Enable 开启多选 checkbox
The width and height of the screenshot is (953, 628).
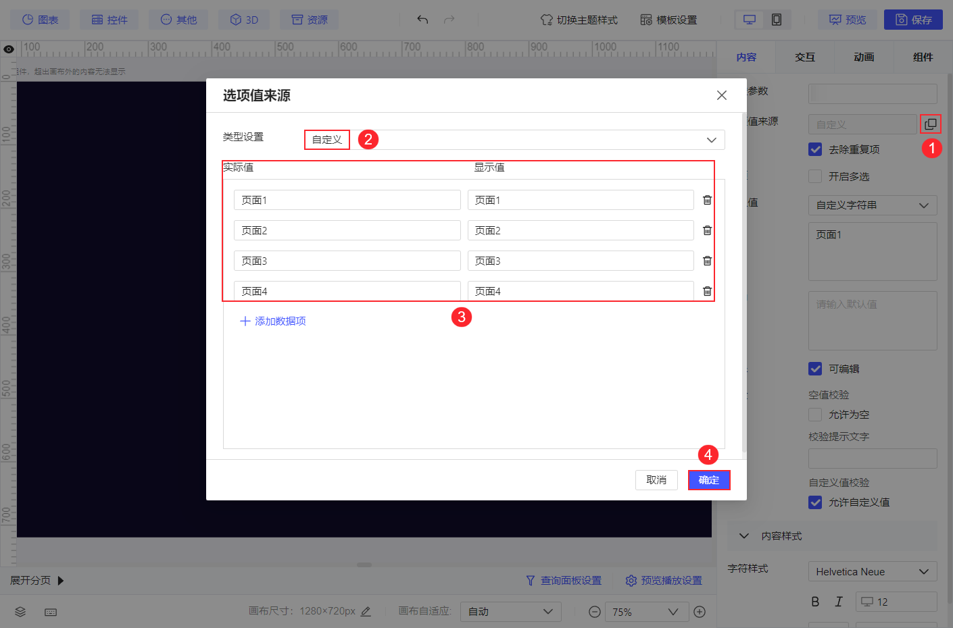coord(815,176)
